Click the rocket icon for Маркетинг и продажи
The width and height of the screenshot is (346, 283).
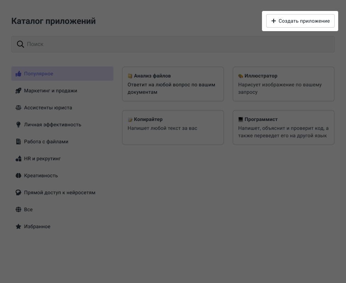[18, 91]
